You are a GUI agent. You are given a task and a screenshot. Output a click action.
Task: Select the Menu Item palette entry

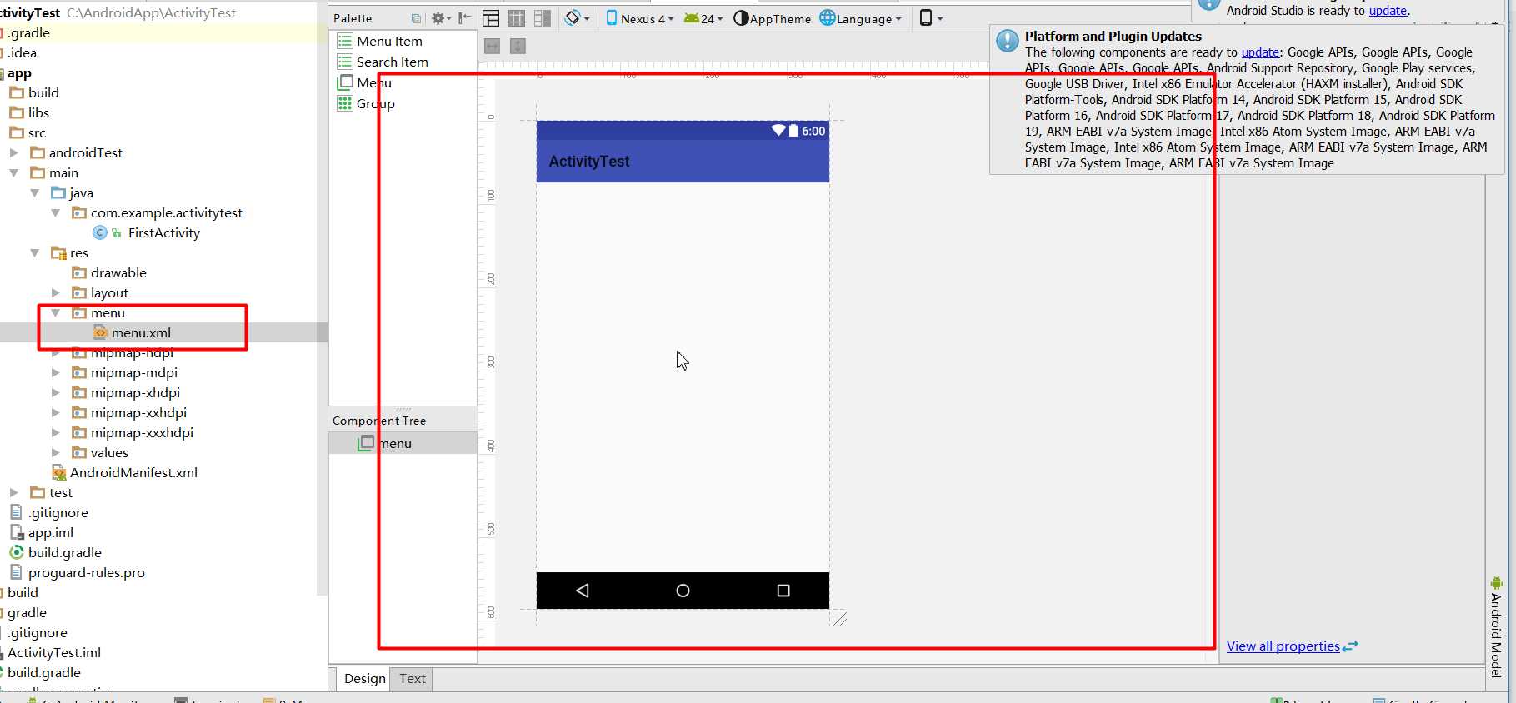click(x=380, y=41)
